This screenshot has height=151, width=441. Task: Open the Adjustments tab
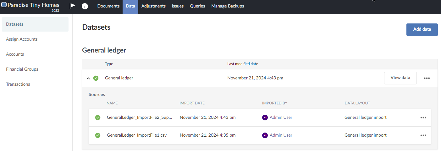click(153, 6)
